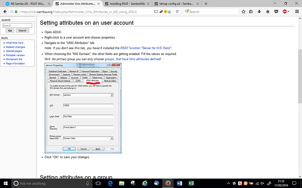Click the page scrollbar down arrow
This screenshot has height=188, width=302.
(300, 177)
